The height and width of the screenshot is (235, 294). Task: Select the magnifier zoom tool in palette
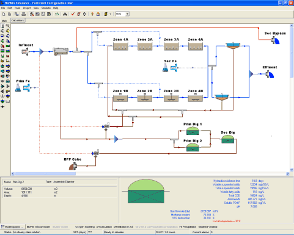(x=8, y=26)
